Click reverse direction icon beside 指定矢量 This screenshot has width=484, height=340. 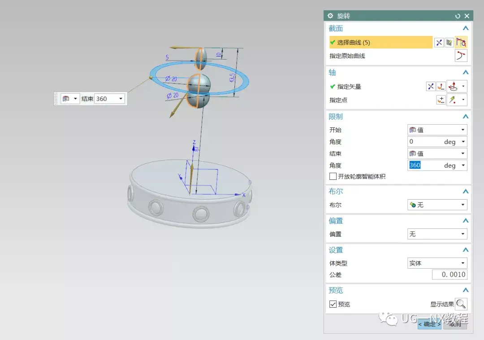coord(430,87)
